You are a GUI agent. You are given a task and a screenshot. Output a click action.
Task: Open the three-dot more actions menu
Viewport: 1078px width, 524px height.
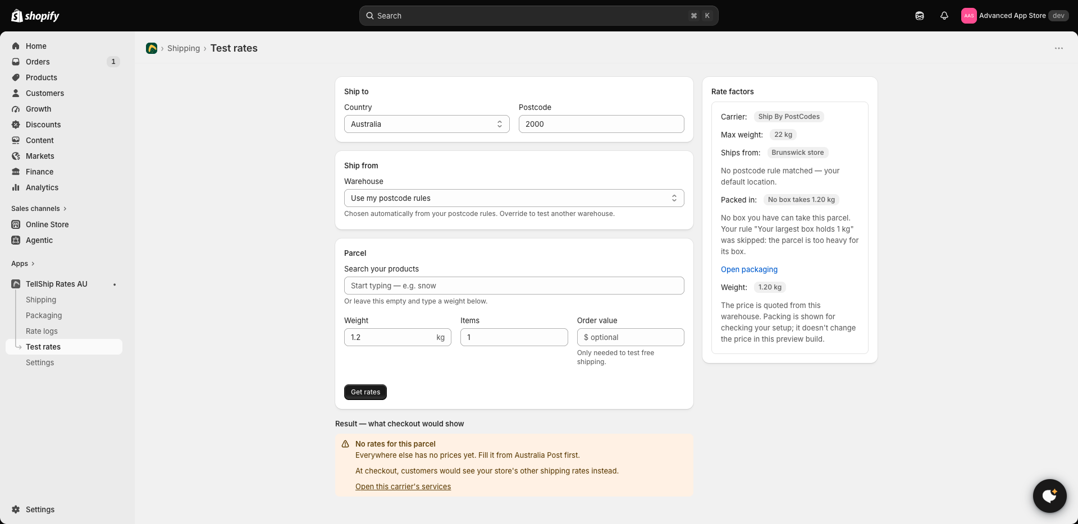1059,48
